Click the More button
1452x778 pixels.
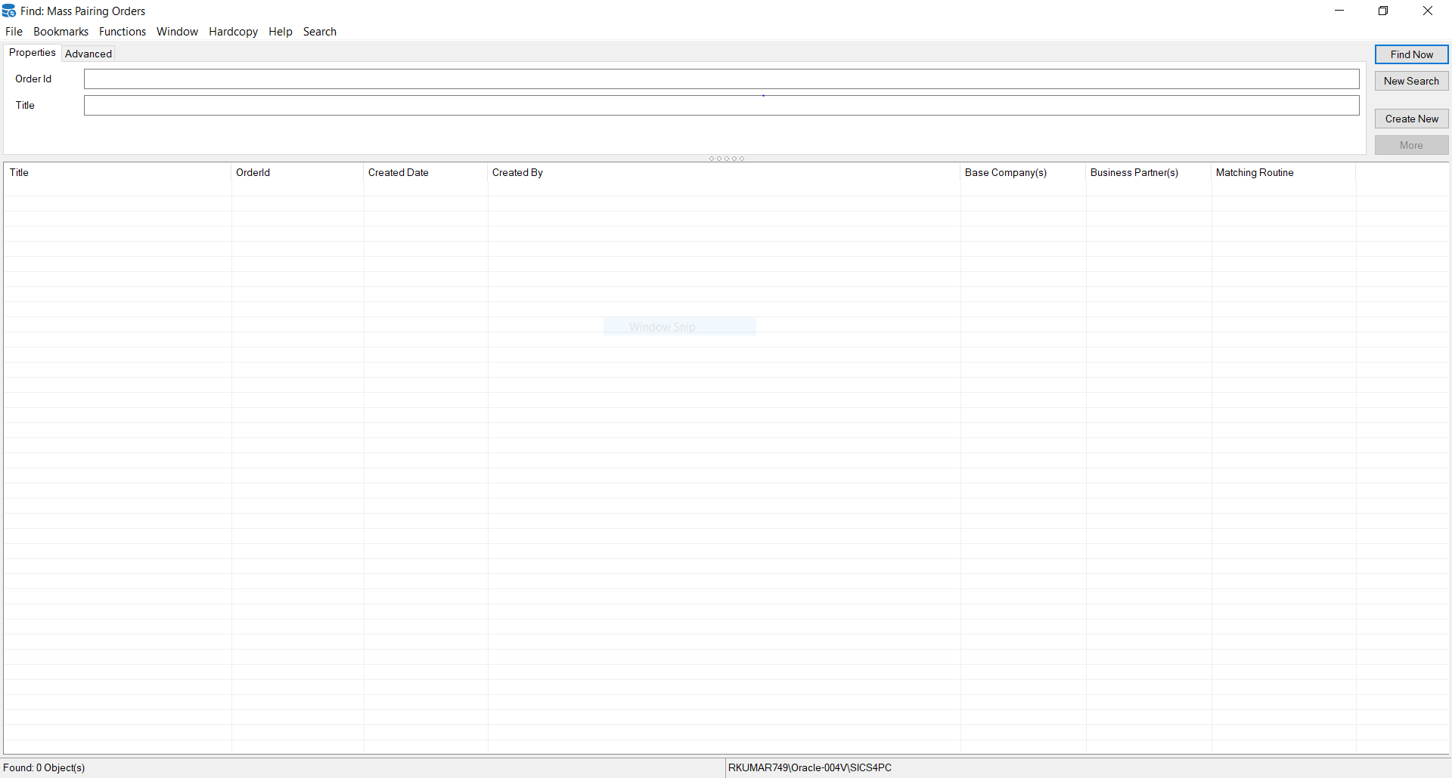[x=1410, y=144]
